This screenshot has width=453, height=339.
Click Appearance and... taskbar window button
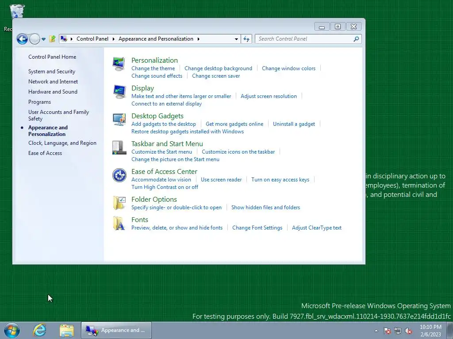[x=116, y=330]
